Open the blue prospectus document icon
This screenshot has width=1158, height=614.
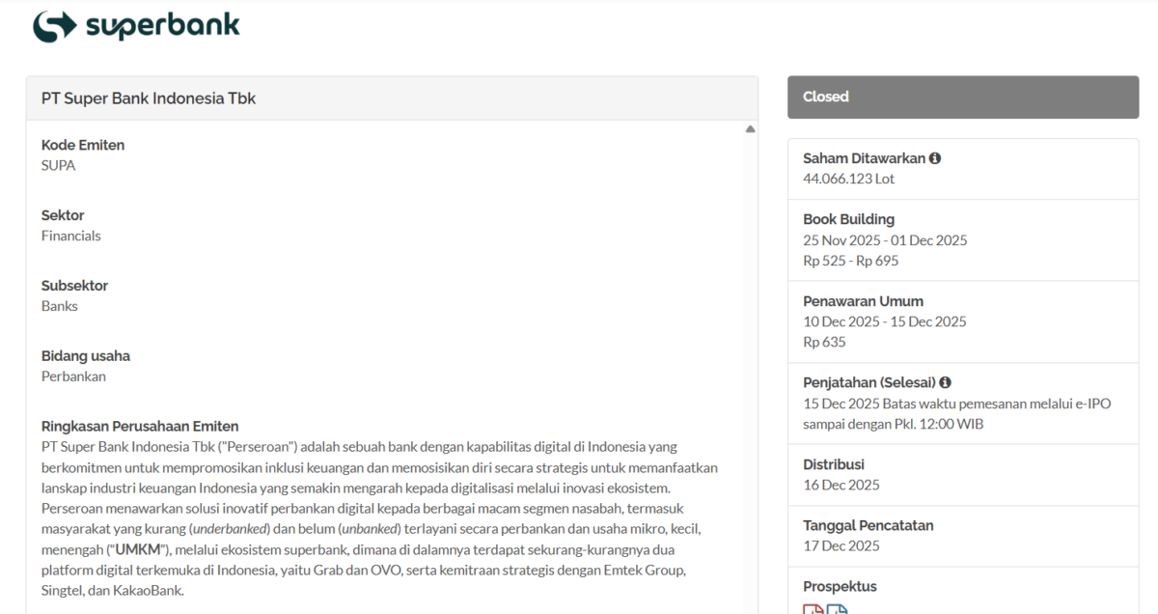click(837, 609)
